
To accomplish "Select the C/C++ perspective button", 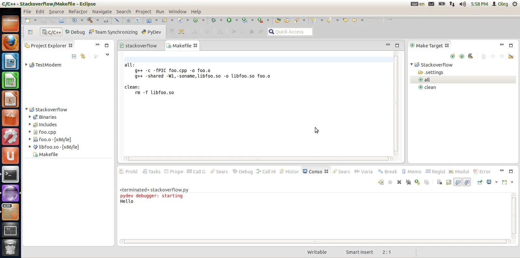I will pos(51,32).
